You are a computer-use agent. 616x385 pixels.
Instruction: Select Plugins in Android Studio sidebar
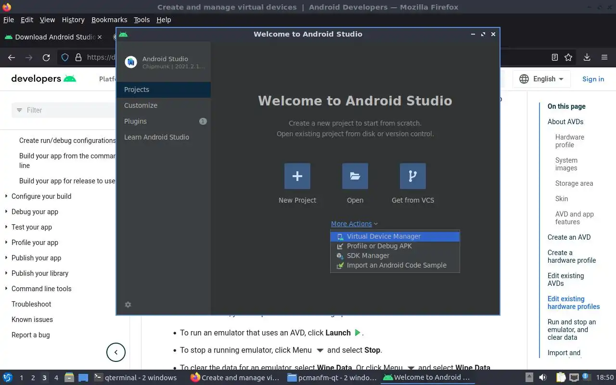pyautogui.click(x=164, y=121)
